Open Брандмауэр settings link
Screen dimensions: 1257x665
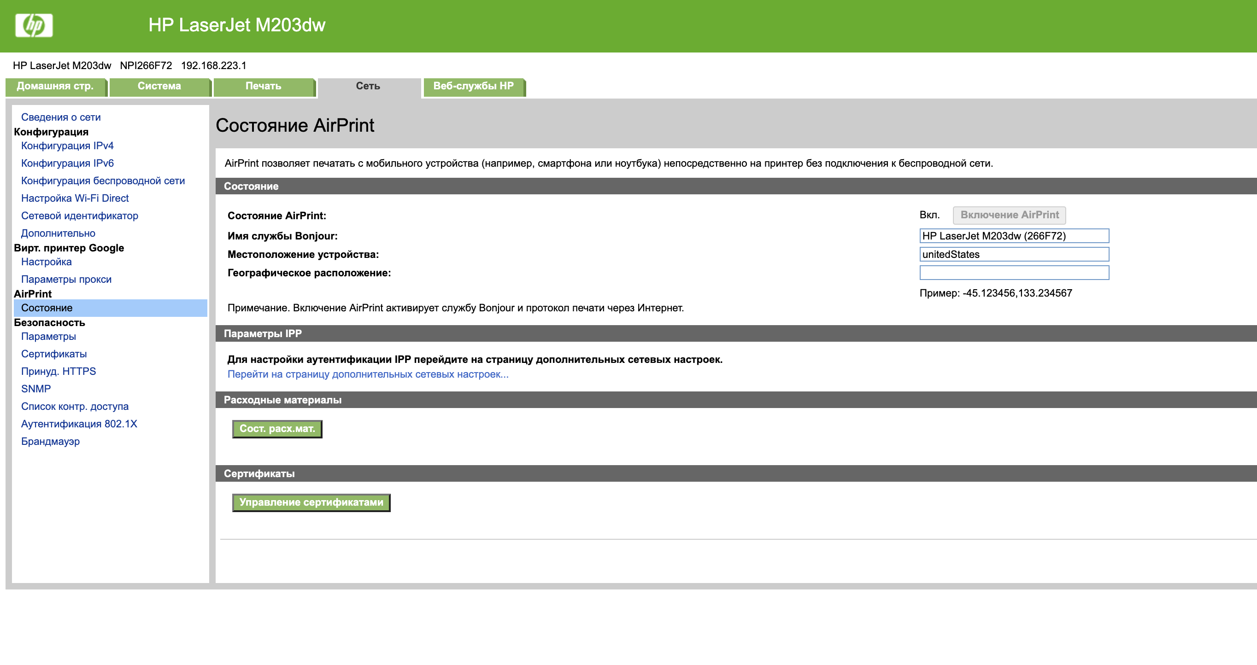(50, 442)
